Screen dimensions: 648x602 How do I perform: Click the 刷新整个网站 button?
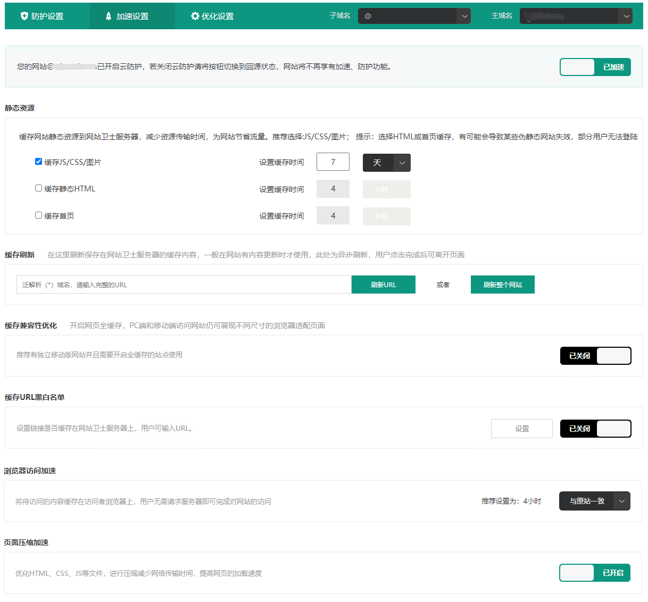[503, 285]
